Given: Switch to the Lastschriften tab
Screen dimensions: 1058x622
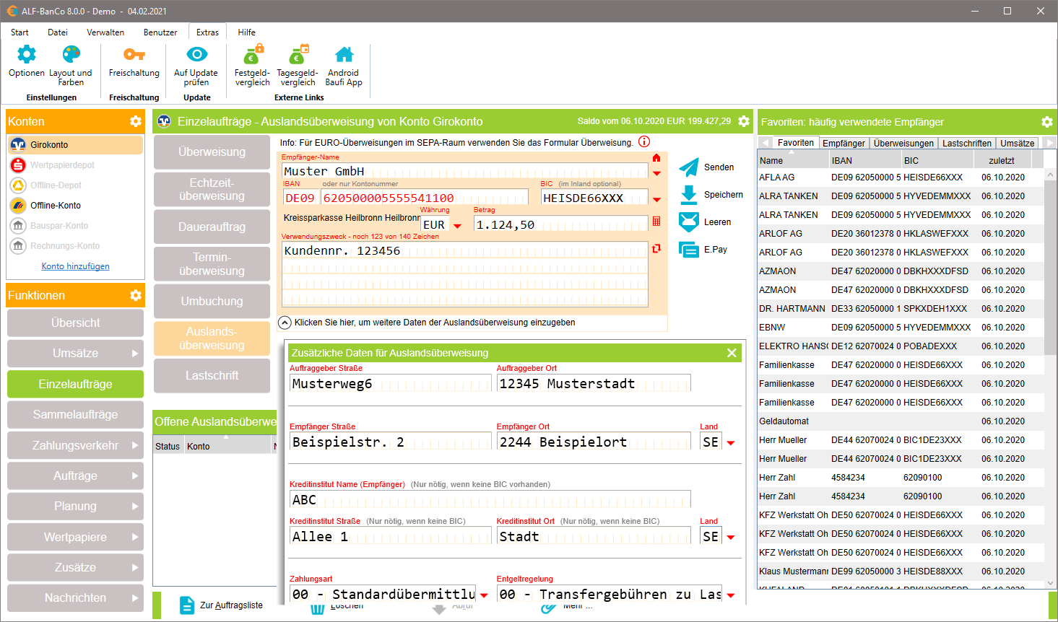Looking at the screenshot, I should [967, 144].
